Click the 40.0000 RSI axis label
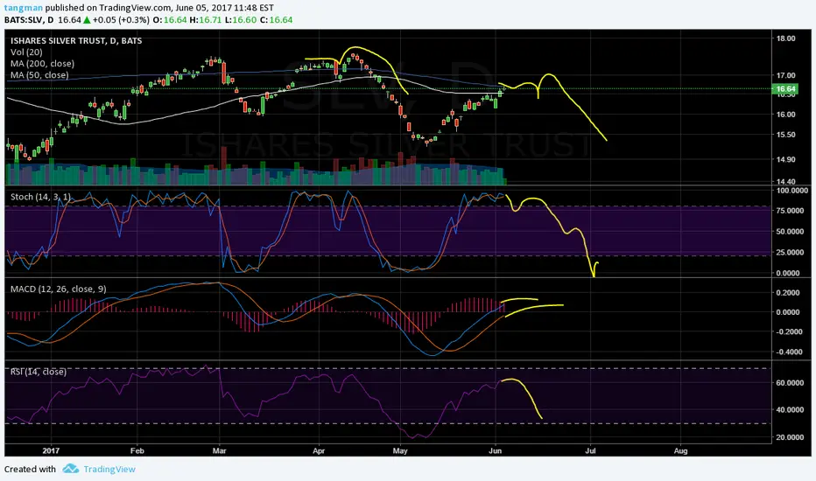Screen dimensions: 816x481 [790, 410]
